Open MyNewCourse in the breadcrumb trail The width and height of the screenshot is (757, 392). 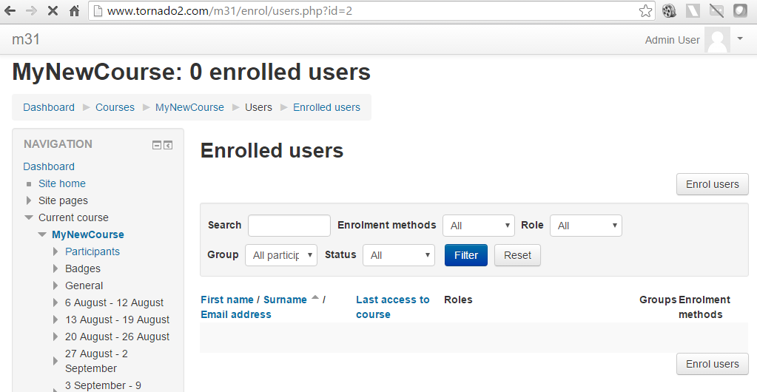click(x=189, y=107)
